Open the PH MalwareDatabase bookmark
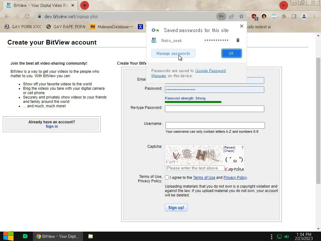This screenshot has height=241, width=321. (x=112, y=27)
